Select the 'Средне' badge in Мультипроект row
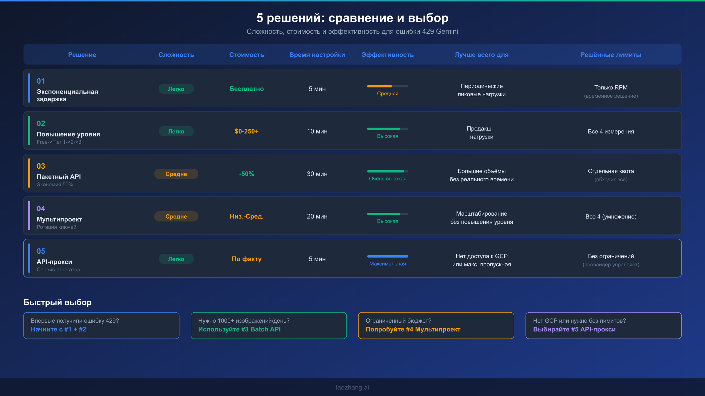Viewport: 705px width, 396px height. 176,216
